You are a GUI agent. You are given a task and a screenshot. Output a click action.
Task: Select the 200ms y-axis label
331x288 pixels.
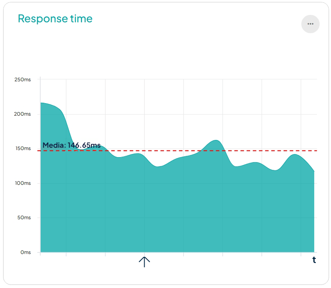(22, 114)
